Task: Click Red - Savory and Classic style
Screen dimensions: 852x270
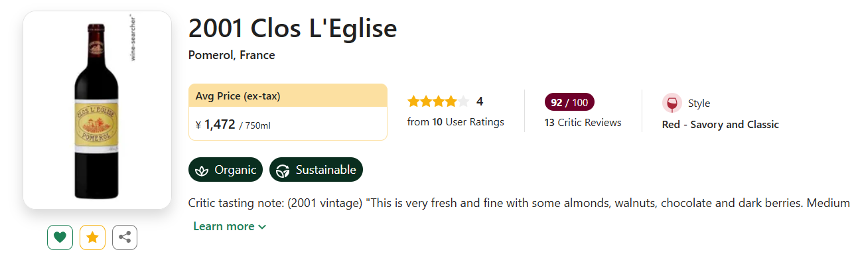Action: 720,125
